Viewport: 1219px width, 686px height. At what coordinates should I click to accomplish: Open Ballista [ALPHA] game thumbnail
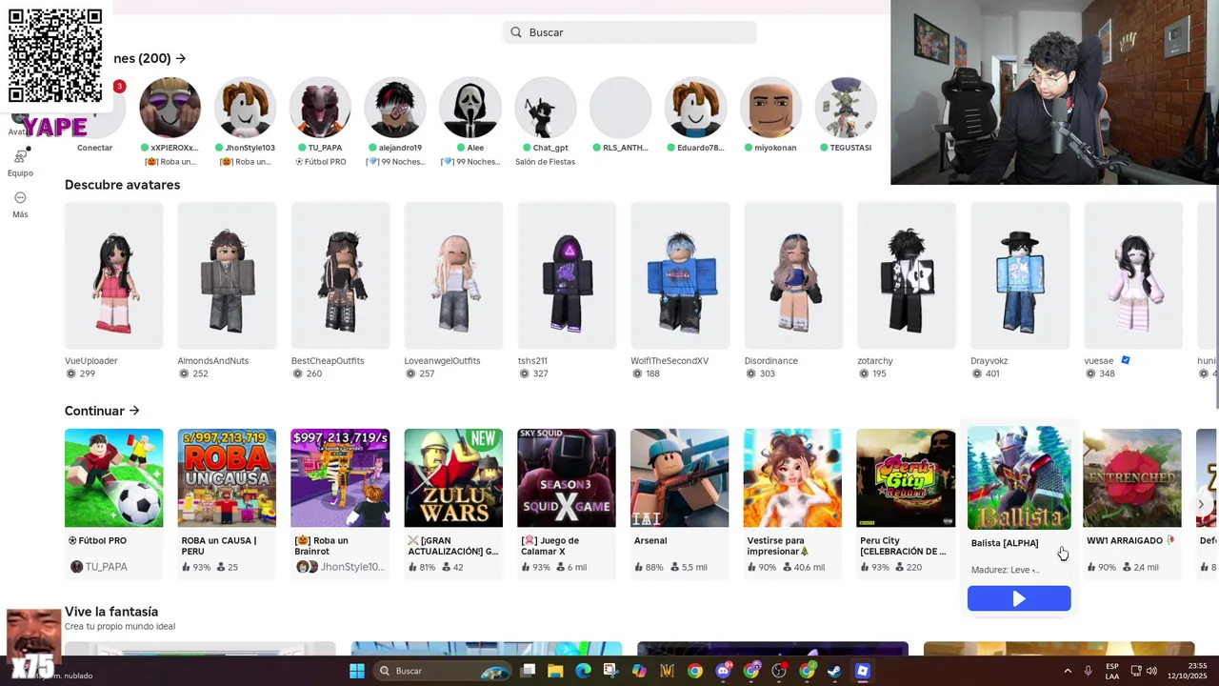point(1019,477)
